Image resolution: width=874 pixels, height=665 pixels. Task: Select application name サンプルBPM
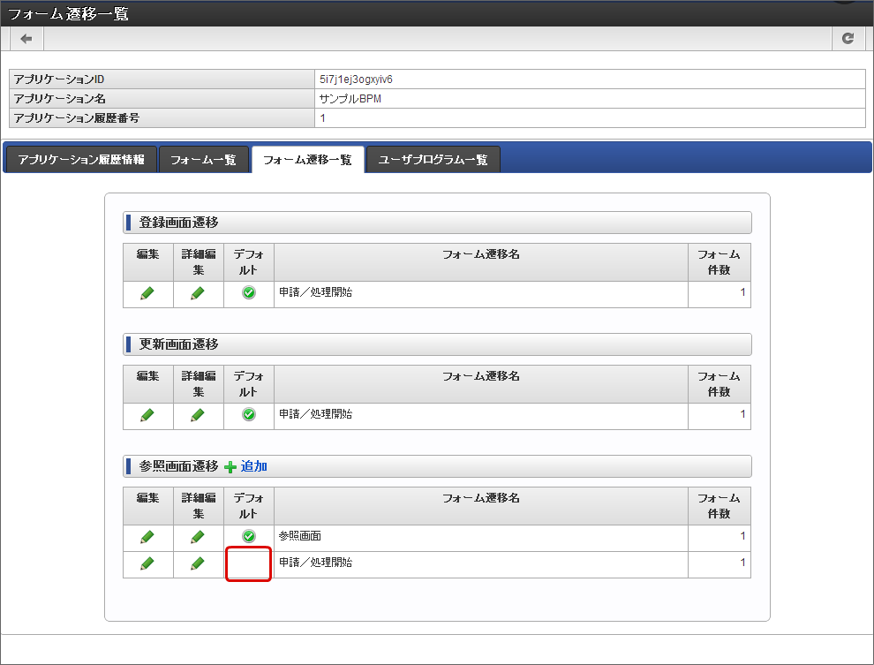(x=350, y=99)
